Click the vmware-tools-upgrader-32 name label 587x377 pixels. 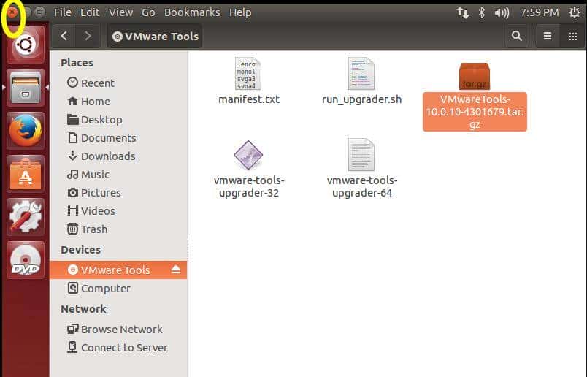pyautogui.click(x=249, y=186)
